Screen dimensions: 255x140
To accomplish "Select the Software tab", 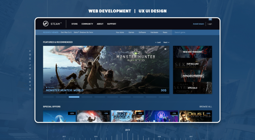I will click(x=142, y=32).
